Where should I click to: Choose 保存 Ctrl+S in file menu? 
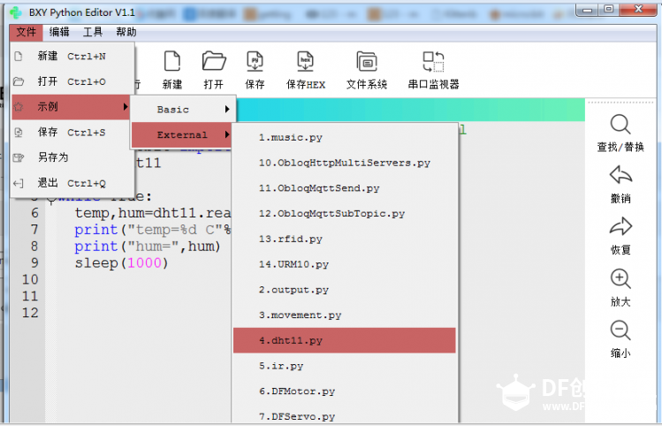(x=72, y=133)
